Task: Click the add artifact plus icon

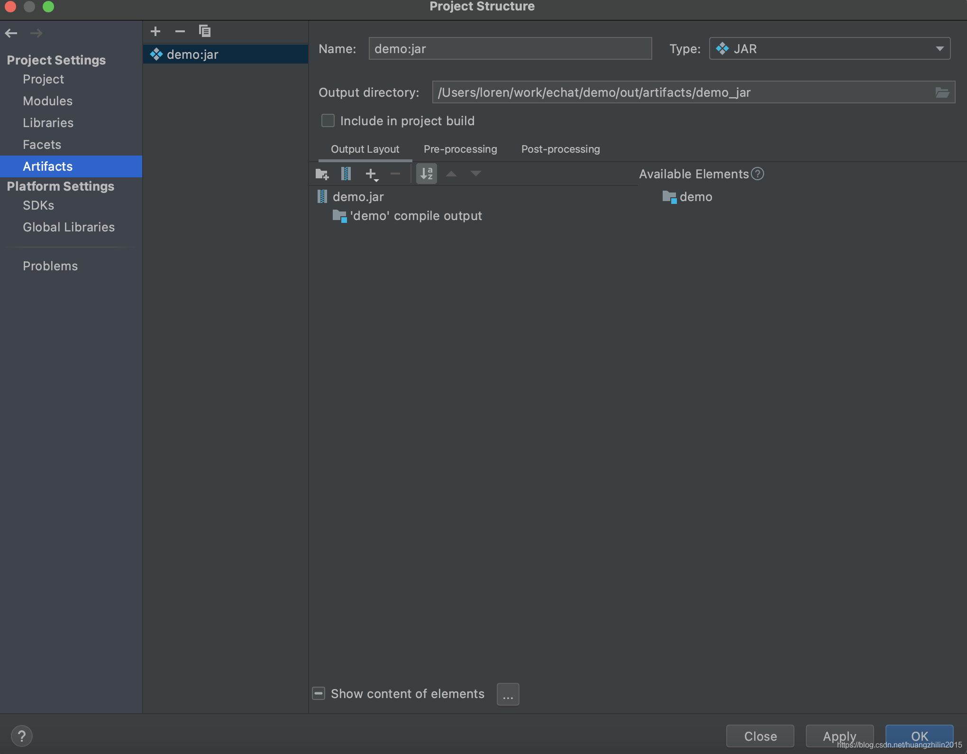Action: [x=155, y=31]
